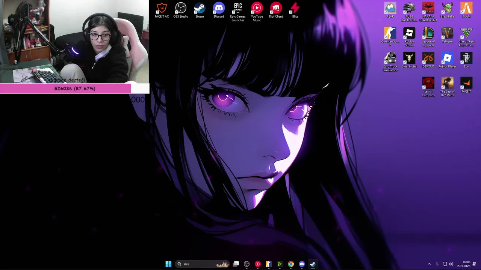Select The Last of Us Part I icon

point(447,87)
